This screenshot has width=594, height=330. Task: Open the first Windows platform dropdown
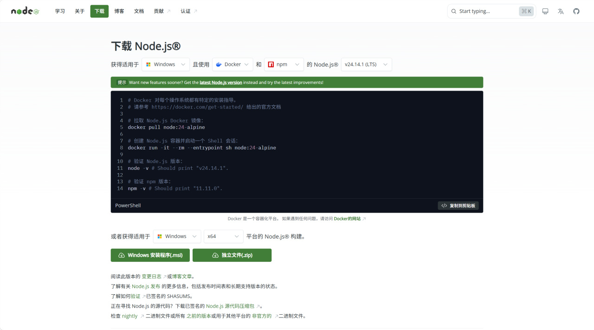(166, 65)
